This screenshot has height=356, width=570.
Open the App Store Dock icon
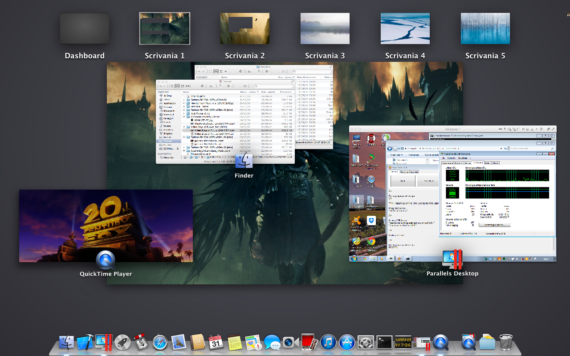(347, 342)
